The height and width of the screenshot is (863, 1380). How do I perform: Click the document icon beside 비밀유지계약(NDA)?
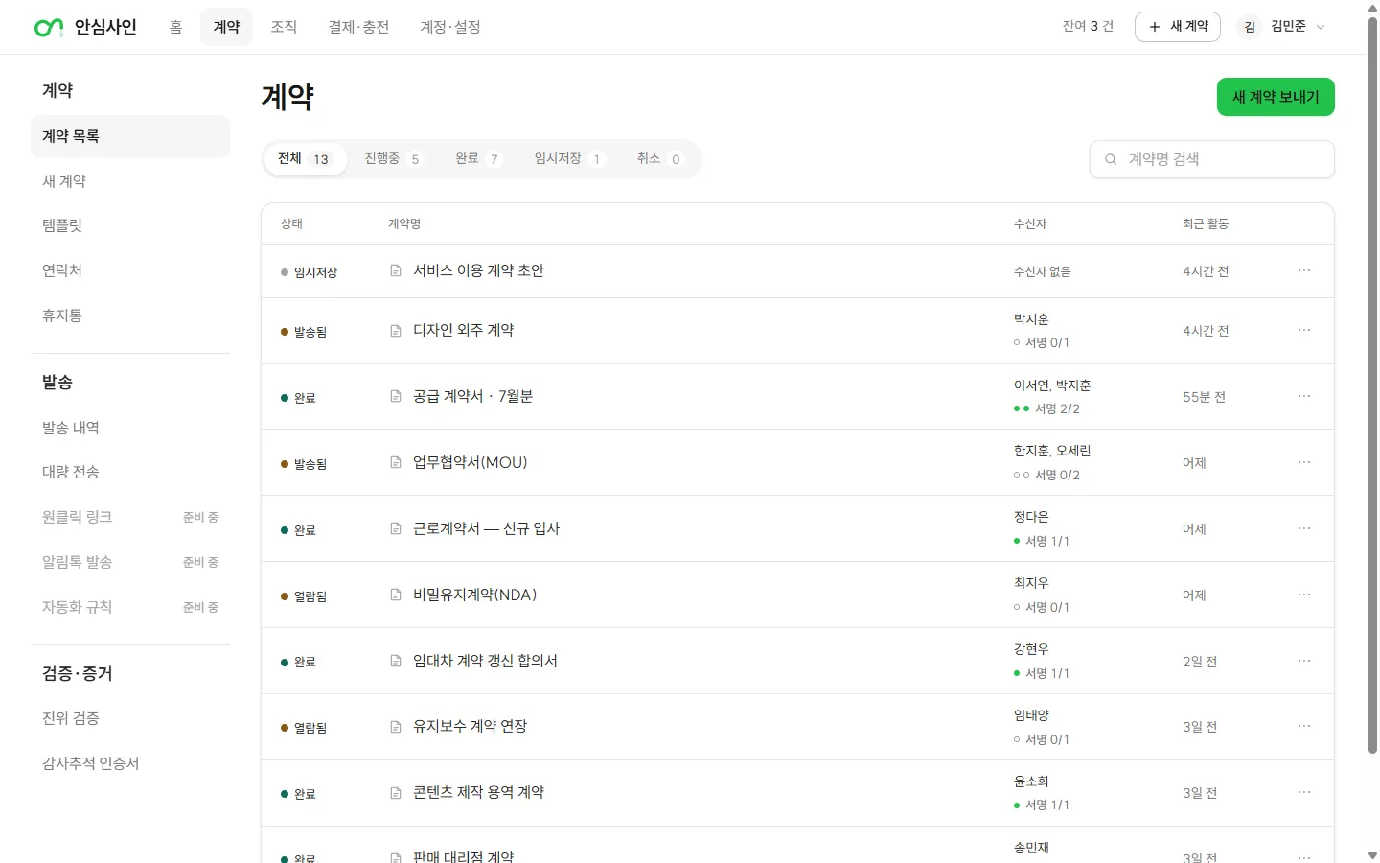pyautogui.click(x=396, y=595)
